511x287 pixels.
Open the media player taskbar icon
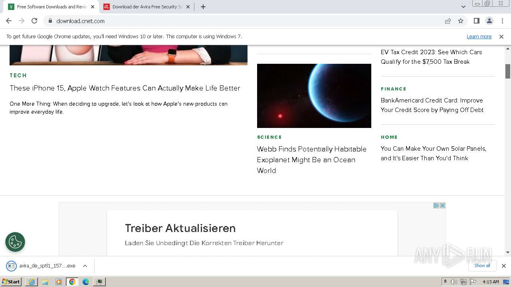point(59,282)
